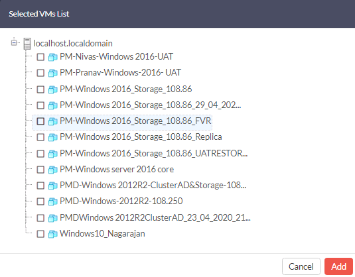Check the PM-Windows 2016_Storage_108.86 checkbox

(x=40, y=89)
